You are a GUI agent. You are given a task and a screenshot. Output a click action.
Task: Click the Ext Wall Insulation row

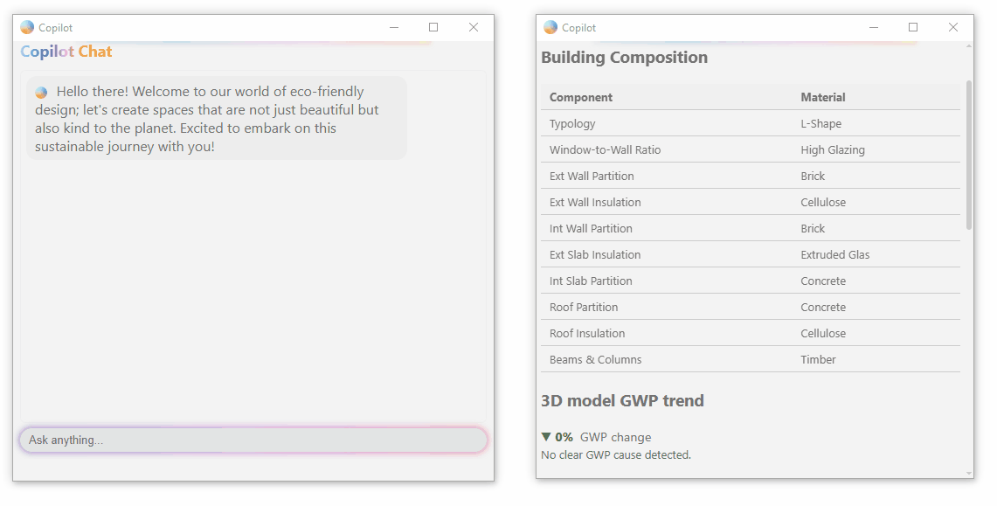coord(751,202)
